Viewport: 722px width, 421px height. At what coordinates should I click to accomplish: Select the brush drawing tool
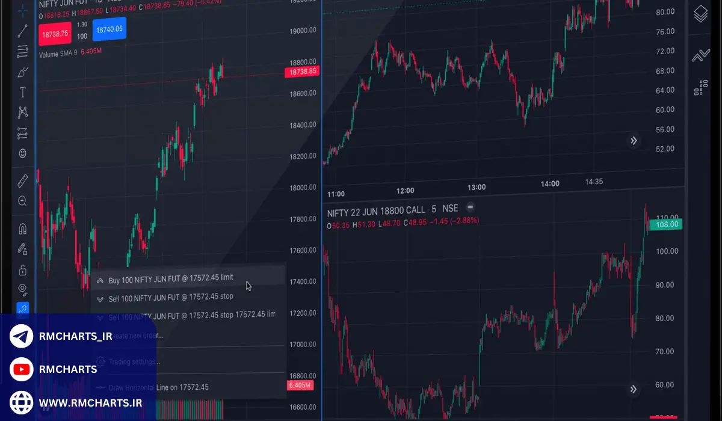point(23,72)
